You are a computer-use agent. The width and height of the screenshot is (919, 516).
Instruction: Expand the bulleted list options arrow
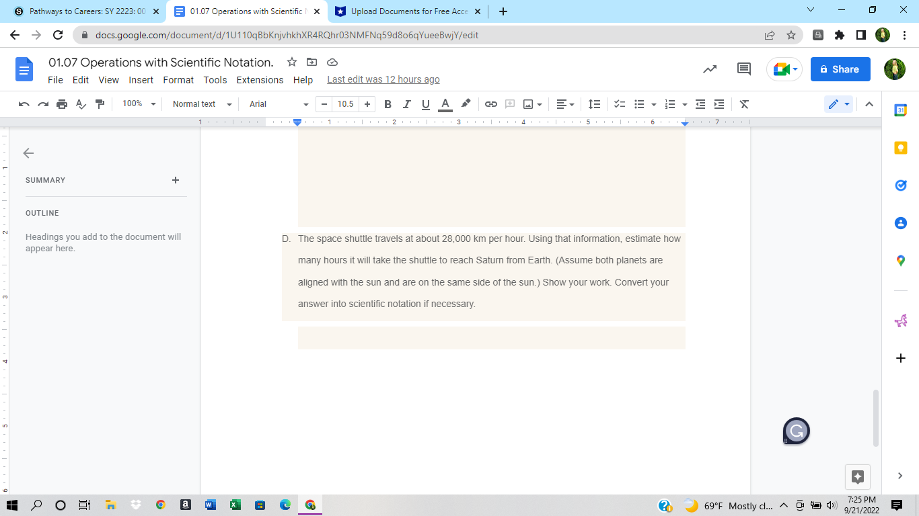click(653, 104)
